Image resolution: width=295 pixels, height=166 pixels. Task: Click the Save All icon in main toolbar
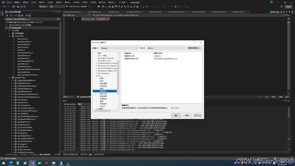24,7
